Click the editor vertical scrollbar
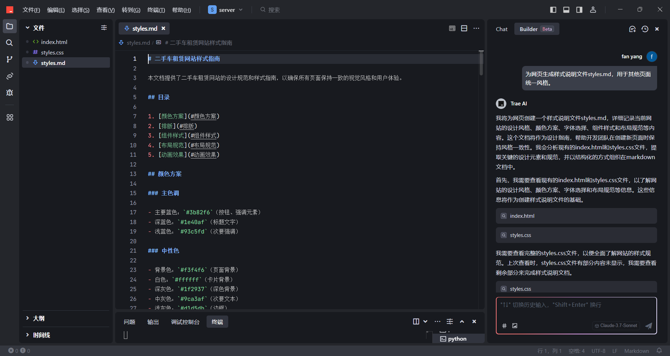The image size is (670, 356). click(481, 64)
